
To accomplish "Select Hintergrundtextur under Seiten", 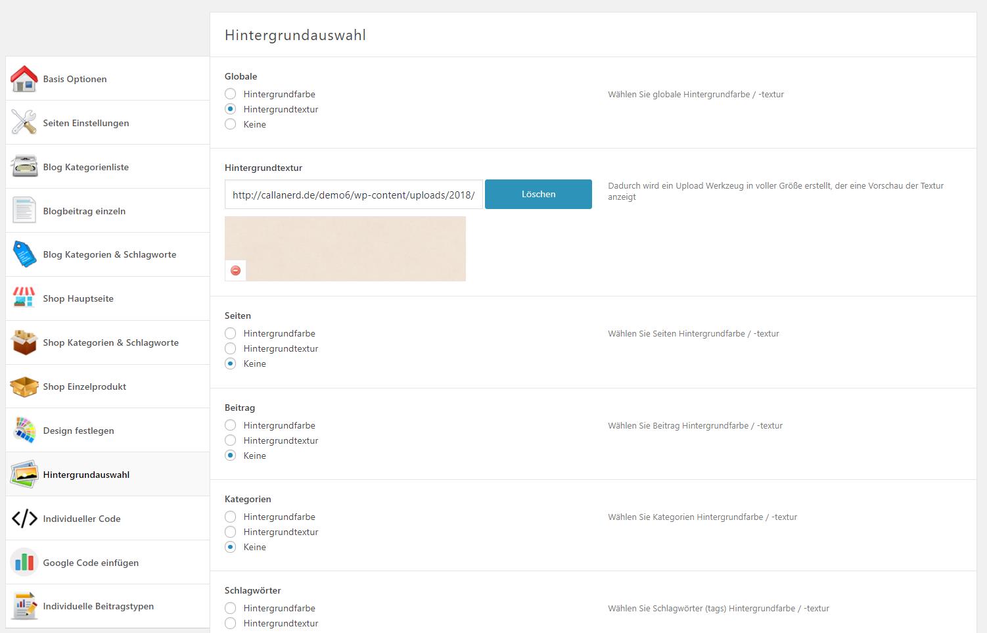I will click(231, 348).
